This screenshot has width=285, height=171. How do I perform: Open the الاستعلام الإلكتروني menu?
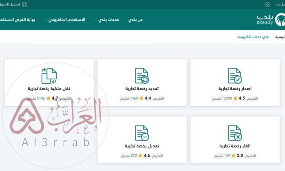pyautogui.click(x=67, y=20)
